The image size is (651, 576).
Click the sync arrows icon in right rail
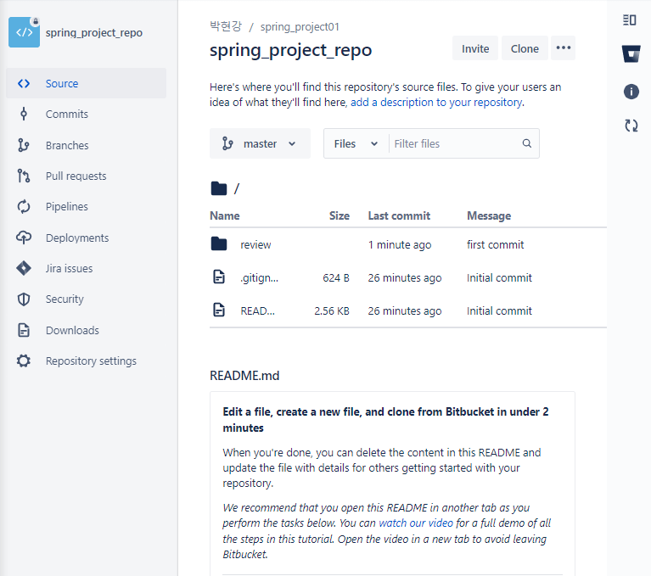click(x=631, y=126)
